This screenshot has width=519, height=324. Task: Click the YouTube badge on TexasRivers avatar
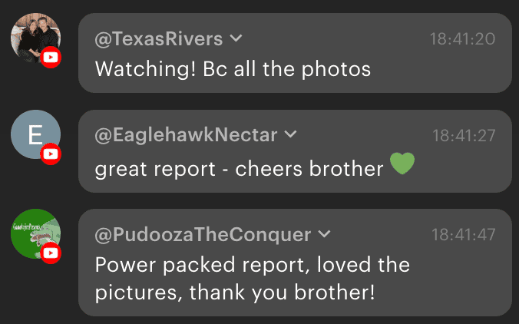[x=51, y=58]
